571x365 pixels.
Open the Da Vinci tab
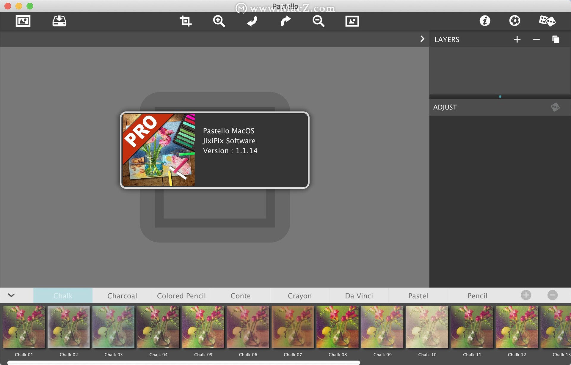[359, 295]
